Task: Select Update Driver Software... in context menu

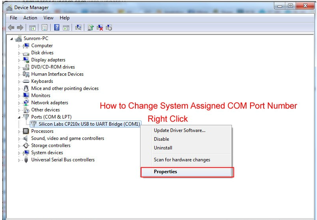Action: tap(179, 130)
